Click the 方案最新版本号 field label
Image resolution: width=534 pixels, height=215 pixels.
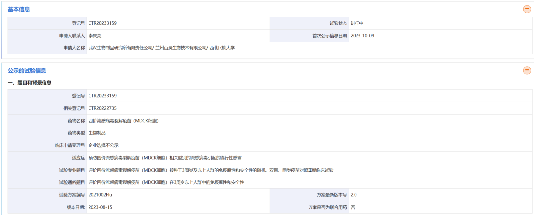click(332, 195)
